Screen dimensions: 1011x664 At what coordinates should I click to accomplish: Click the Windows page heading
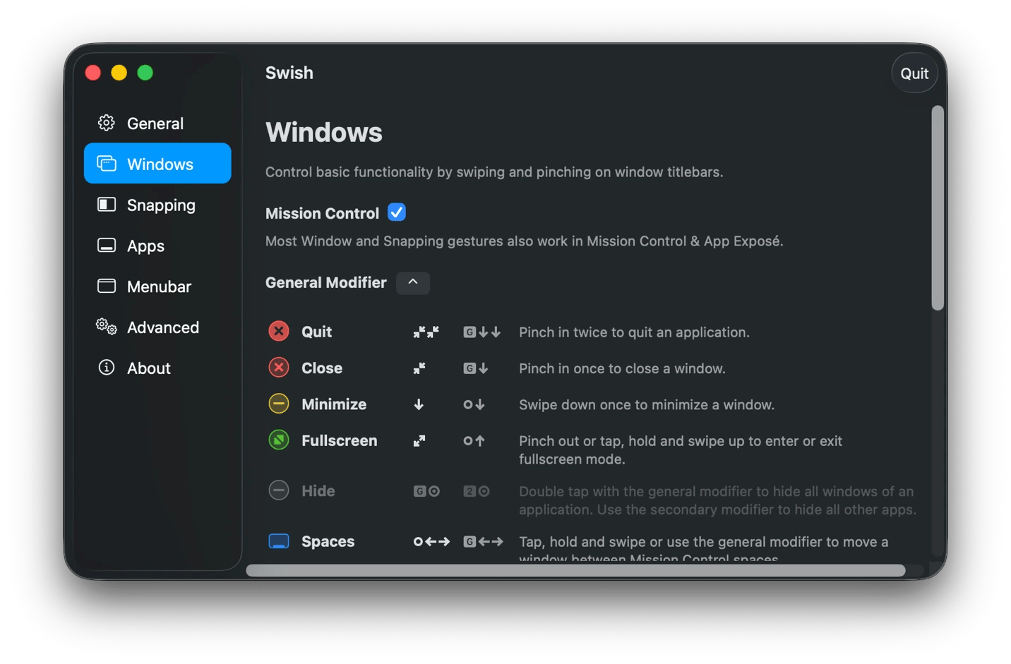click(x=324, y=133)
